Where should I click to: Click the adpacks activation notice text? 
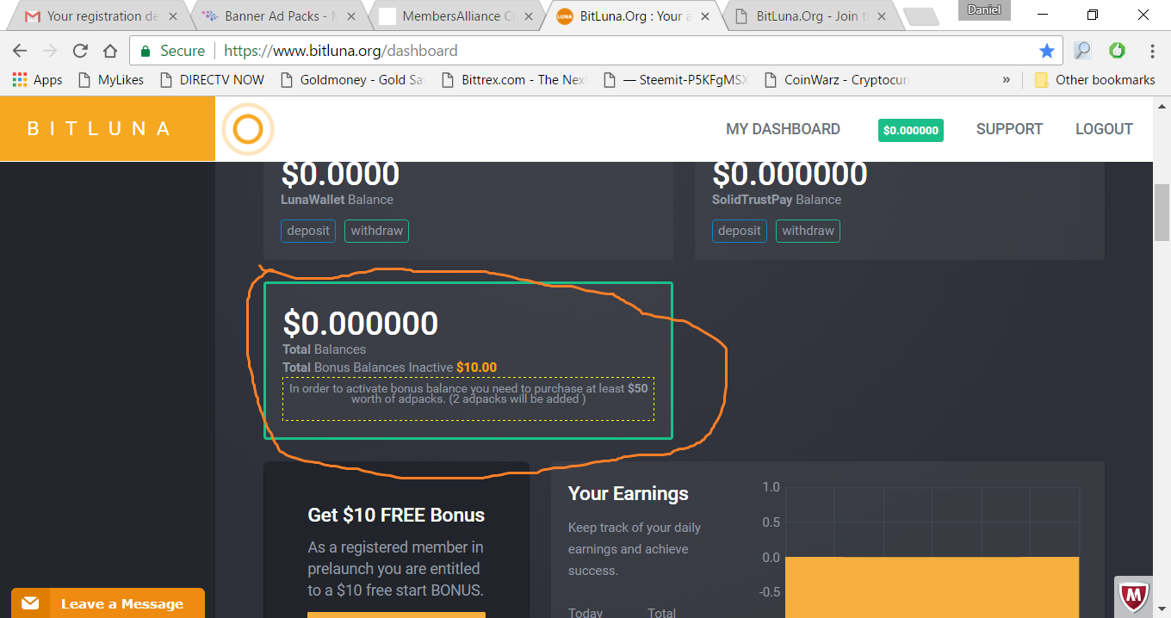468,394
